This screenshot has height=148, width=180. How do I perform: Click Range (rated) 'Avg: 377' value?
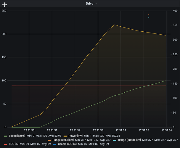pyautogui.click(x=172, y=140)
